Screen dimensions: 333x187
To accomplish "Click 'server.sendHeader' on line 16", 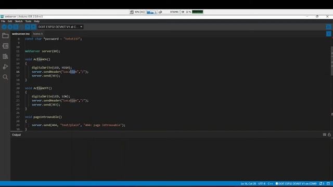I will [x=46, y=72].
